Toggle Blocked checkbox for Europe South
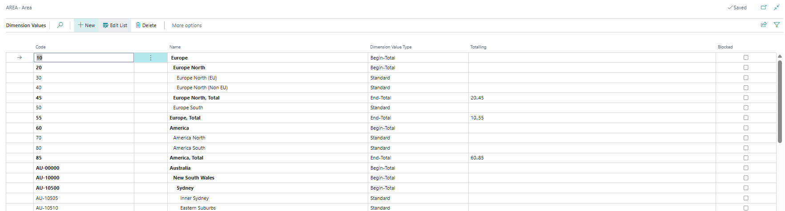 pos(746,107)
